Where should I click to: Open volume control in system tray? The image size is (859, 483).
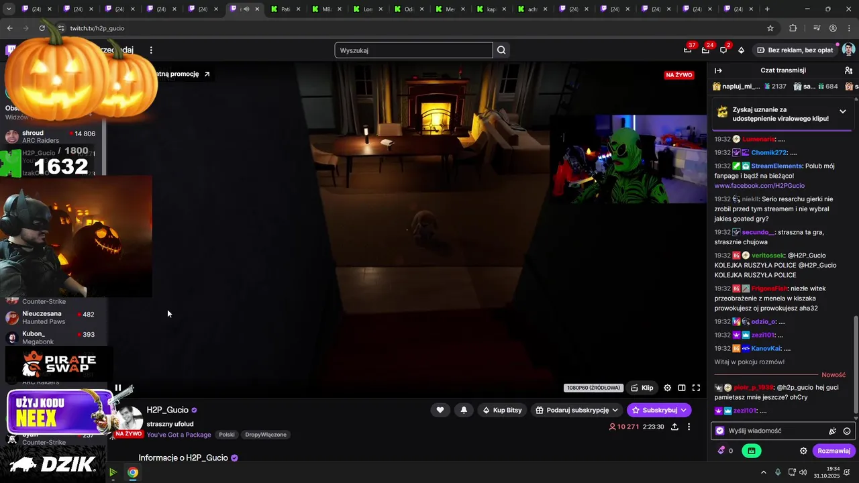[803, 472]
